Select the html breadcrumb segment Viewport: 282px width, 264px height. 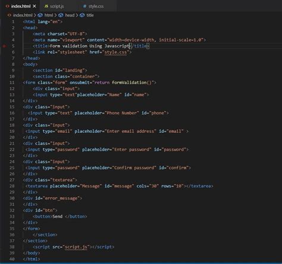pyautogui.click(x=49, y=15)
